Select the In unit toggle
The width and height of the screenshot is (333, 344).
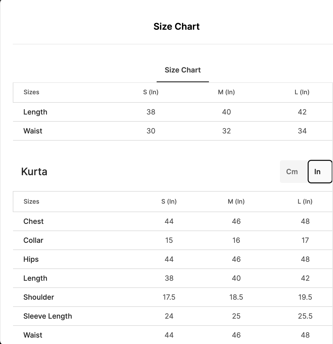317,172
